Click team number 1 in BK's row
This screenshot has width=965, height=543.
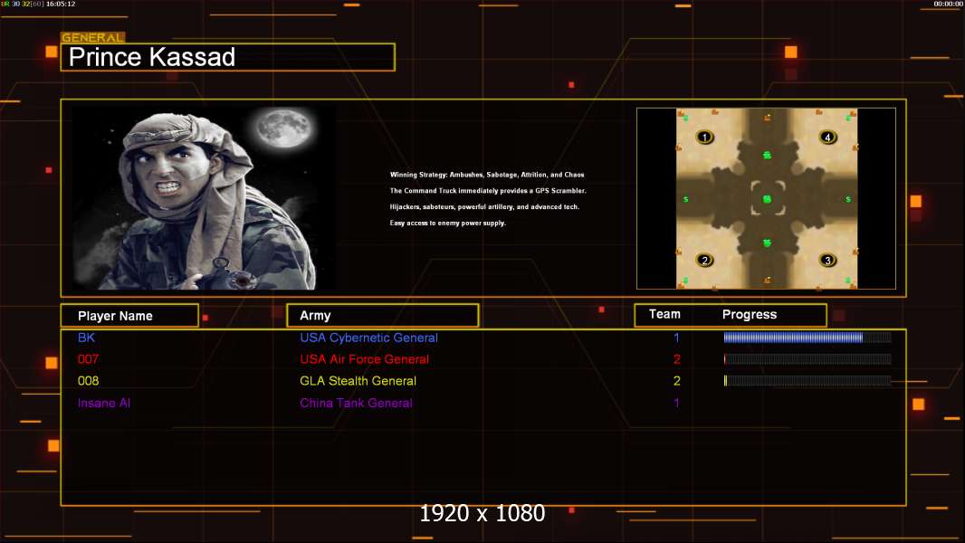click(676, 338)
